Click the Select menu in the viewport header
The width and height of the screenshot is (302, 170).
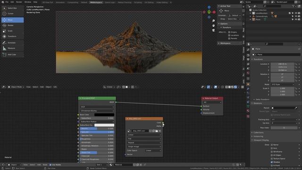pos(35,87)
